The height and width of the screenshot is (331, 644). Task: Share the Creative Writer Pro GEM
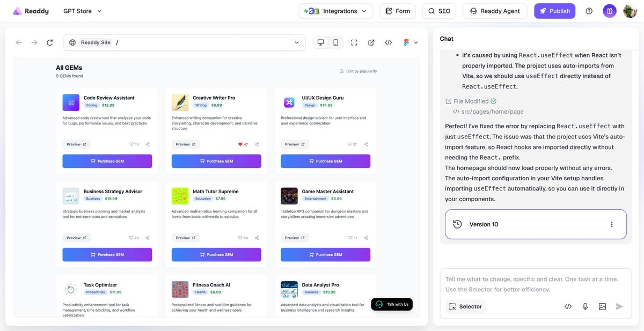[x=257, y=144]
